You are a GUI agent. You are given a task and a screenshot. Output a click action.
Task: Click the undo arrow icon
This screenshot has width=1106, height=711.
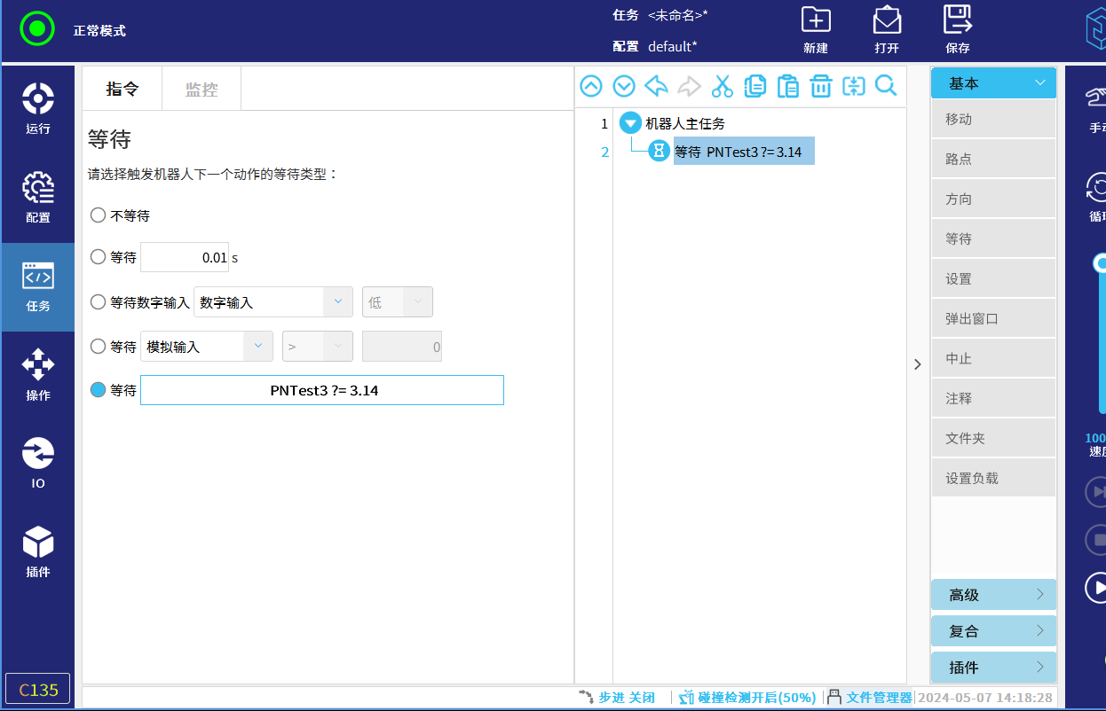(656, 86)
